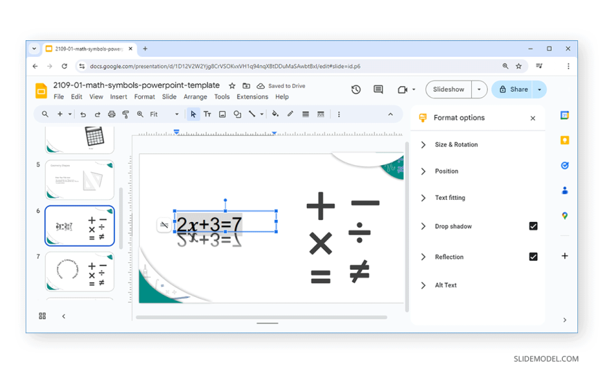This screenshot has width=603, height=374.
Task: Select the text box tool
Action: point(207,114)
